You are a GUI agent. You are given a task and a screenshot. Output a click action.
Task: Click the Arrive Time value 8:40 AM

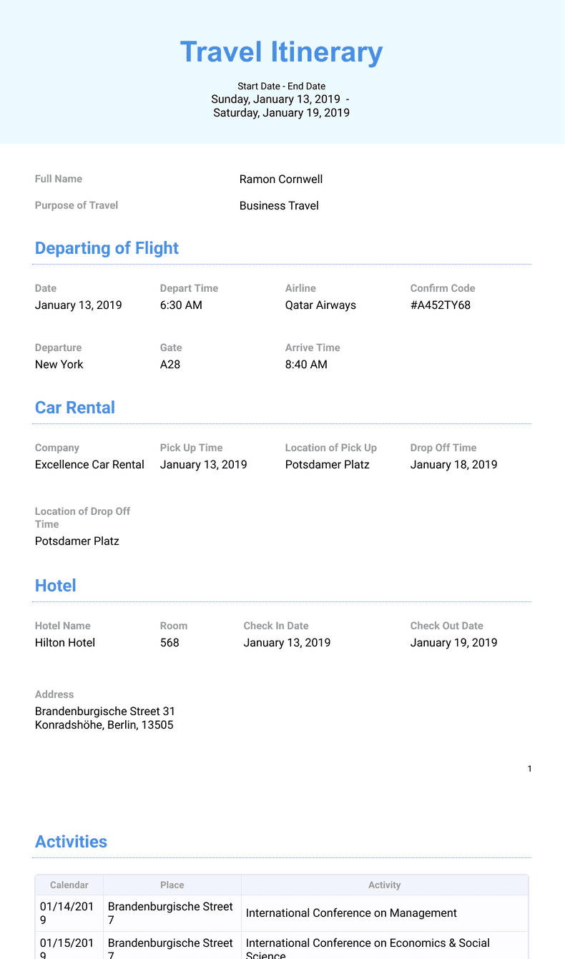point(306,365)
